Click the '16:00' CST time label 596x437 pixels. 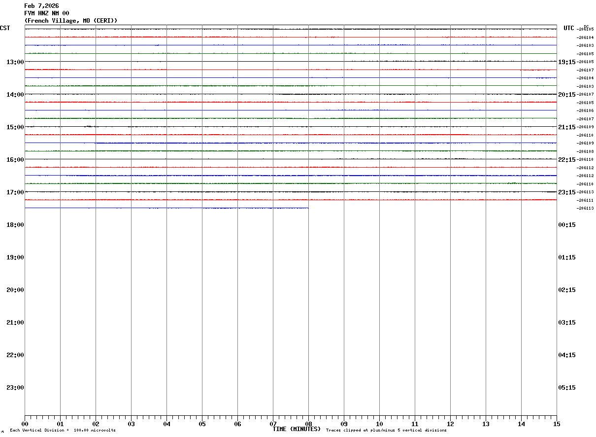[15, 159]
